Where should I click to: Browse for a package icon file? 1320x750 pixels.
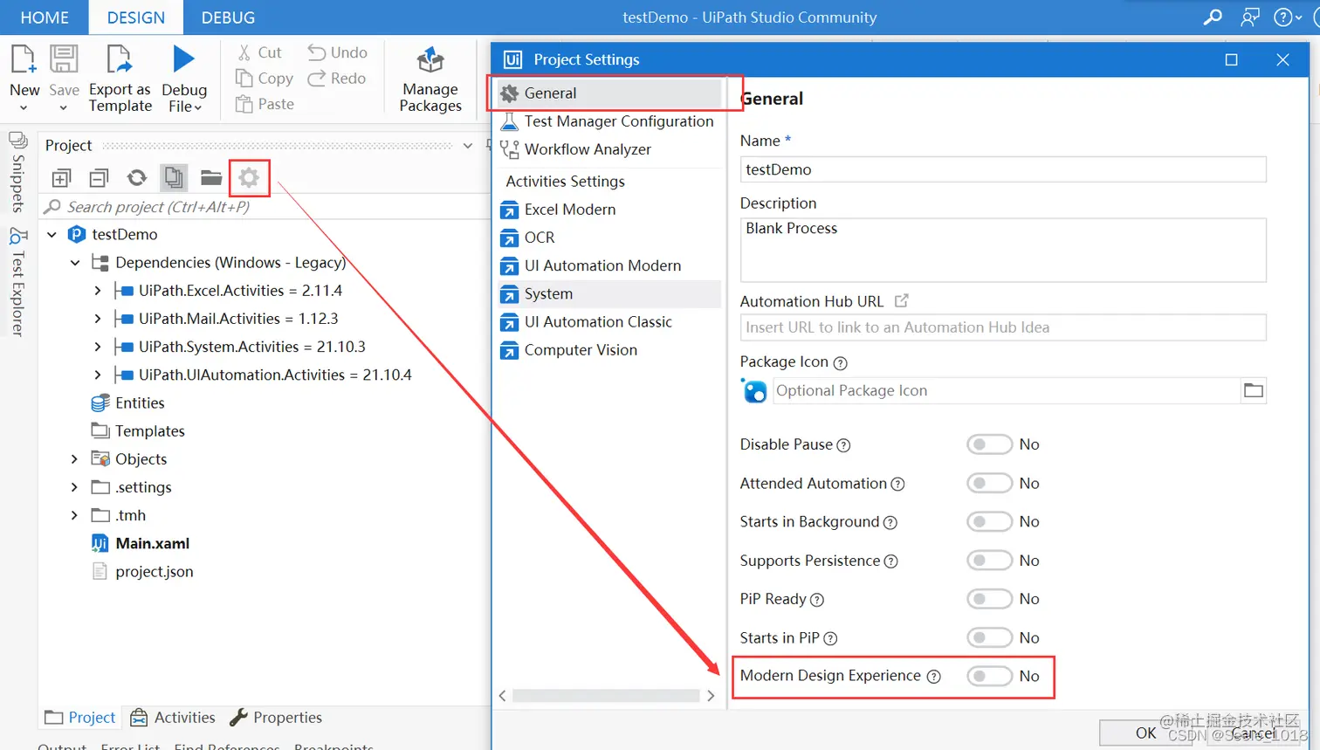pos(1254,390)
